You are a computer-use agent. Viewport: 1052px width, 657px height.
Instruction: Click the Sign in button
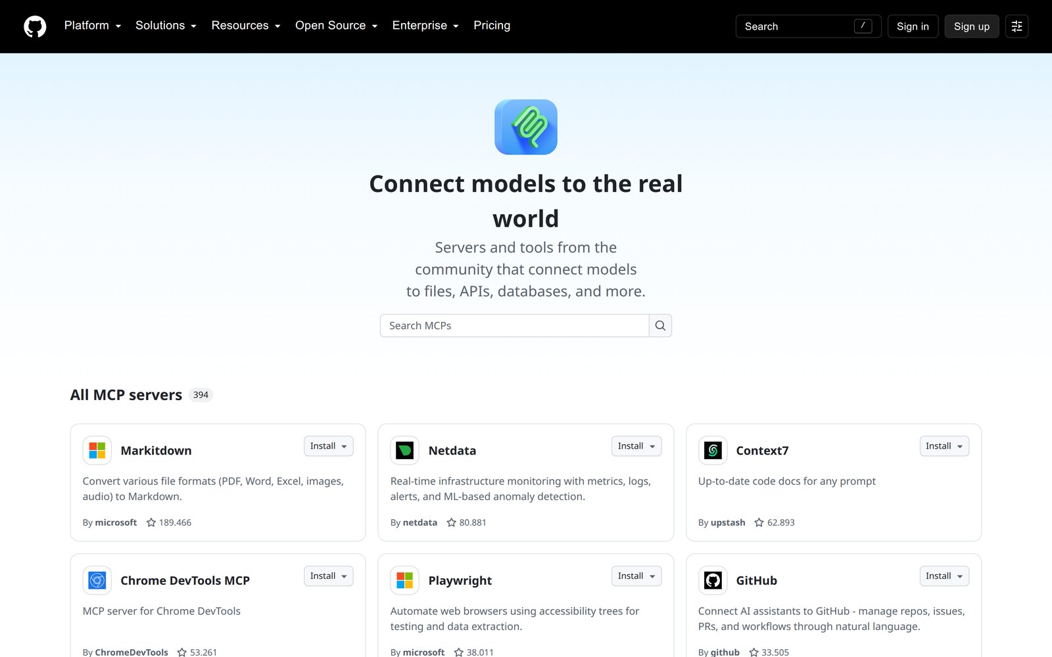click(x=913, y=26)
